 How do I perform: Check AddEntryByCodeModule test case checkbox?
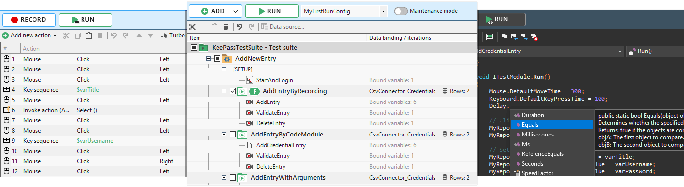[x=233, y=135]
